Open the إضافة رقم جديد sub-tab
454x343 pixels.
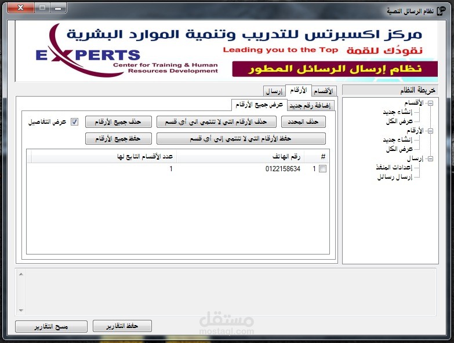point(311,106)
